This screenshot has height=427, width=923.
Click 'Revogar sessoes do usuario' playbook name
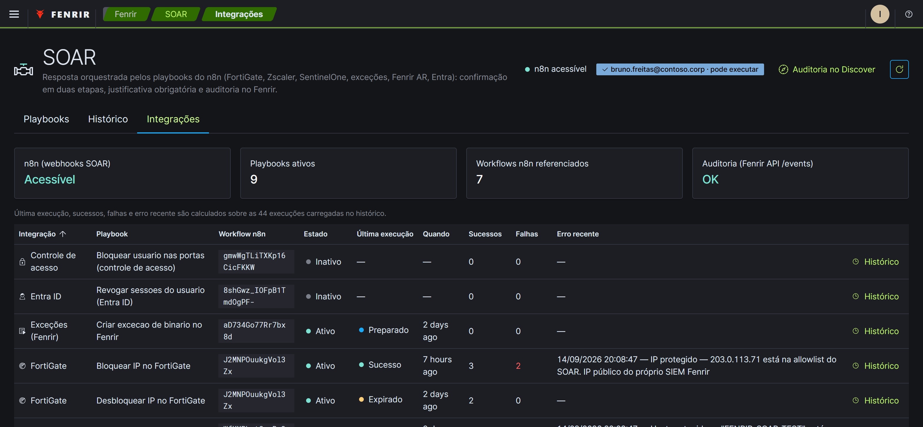pos(150,296)
